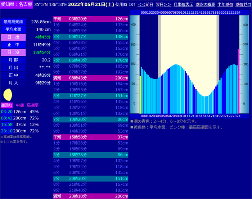Viewport: 252px width, 199px height.
Task: Select the 3分 11時27分 151cm row
Action: 91,96
